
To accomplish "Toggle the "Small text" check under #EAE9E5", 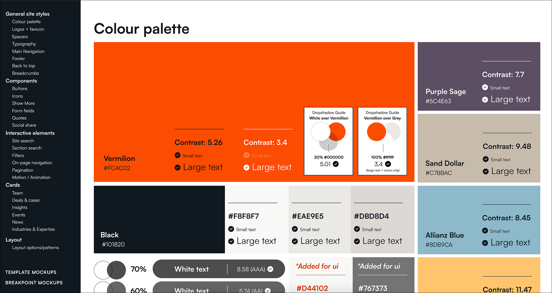I will point(295,229).
